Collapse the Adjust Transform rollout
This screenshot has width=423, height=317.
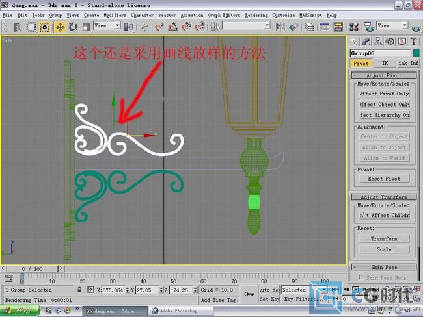[x=384, y=197]
